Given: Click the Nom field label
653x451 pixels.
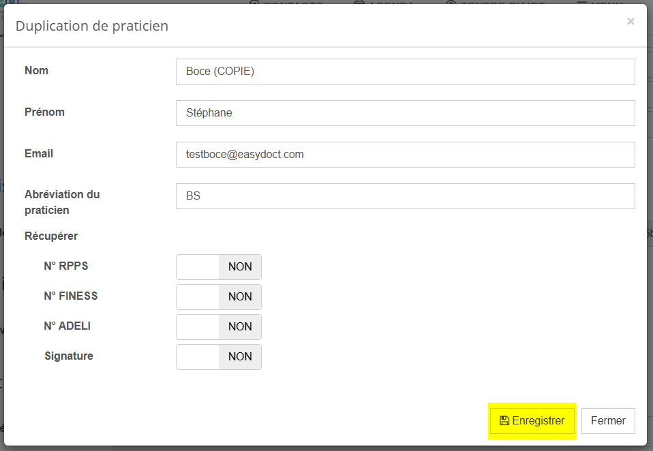Looking at the screenshot, I should click(x=37, y=71).
